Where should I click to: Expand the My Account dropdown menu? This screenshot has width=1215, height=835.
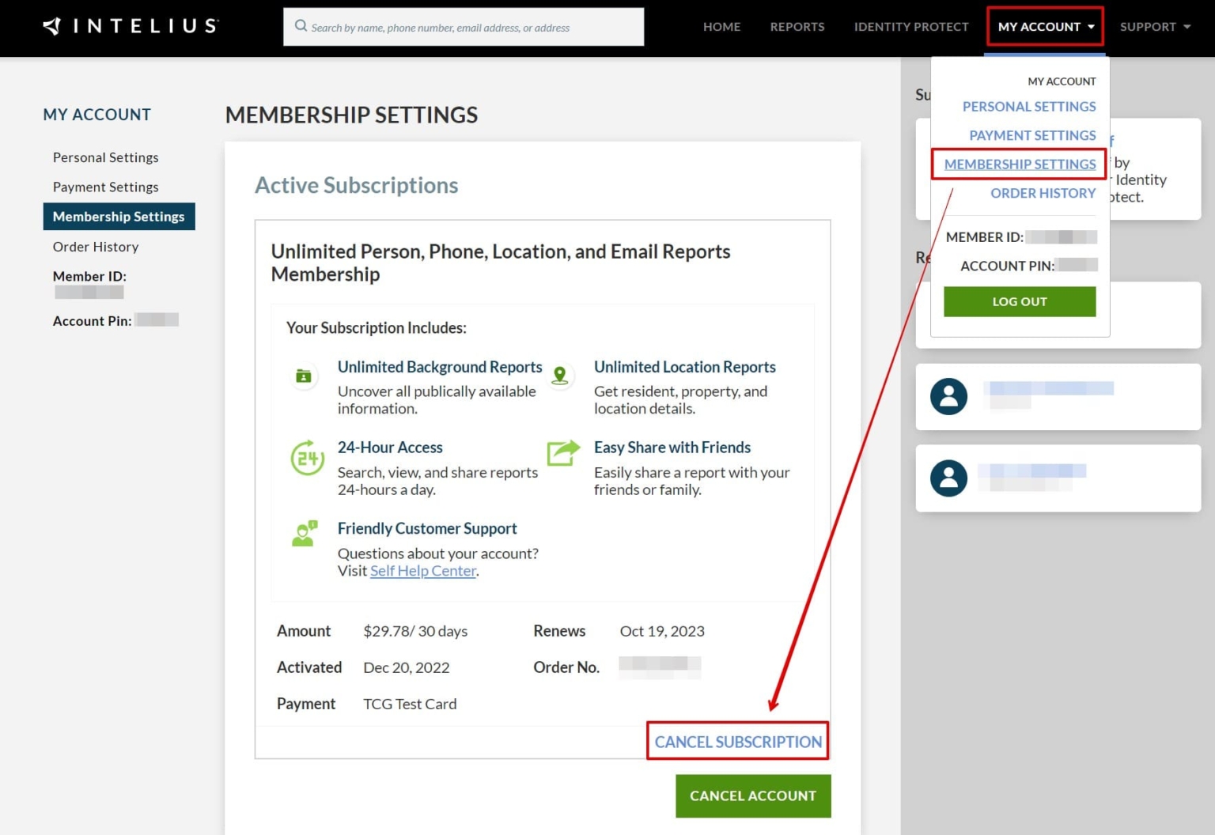click(x=1045, y=27)
